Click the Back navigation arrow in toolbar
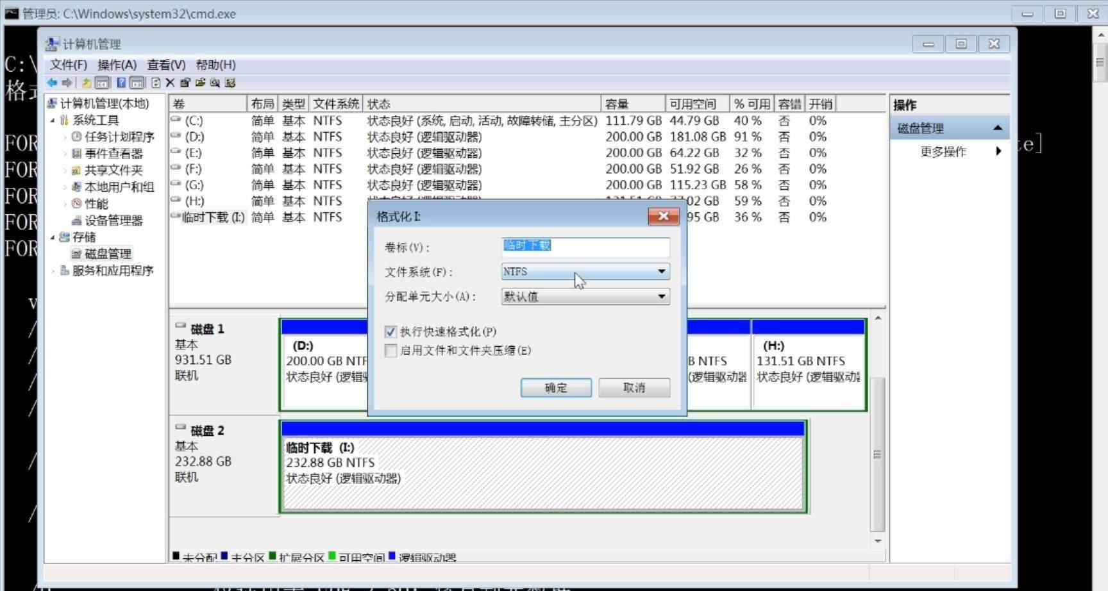Viewport: 1108px width, 591px height. 53,83
